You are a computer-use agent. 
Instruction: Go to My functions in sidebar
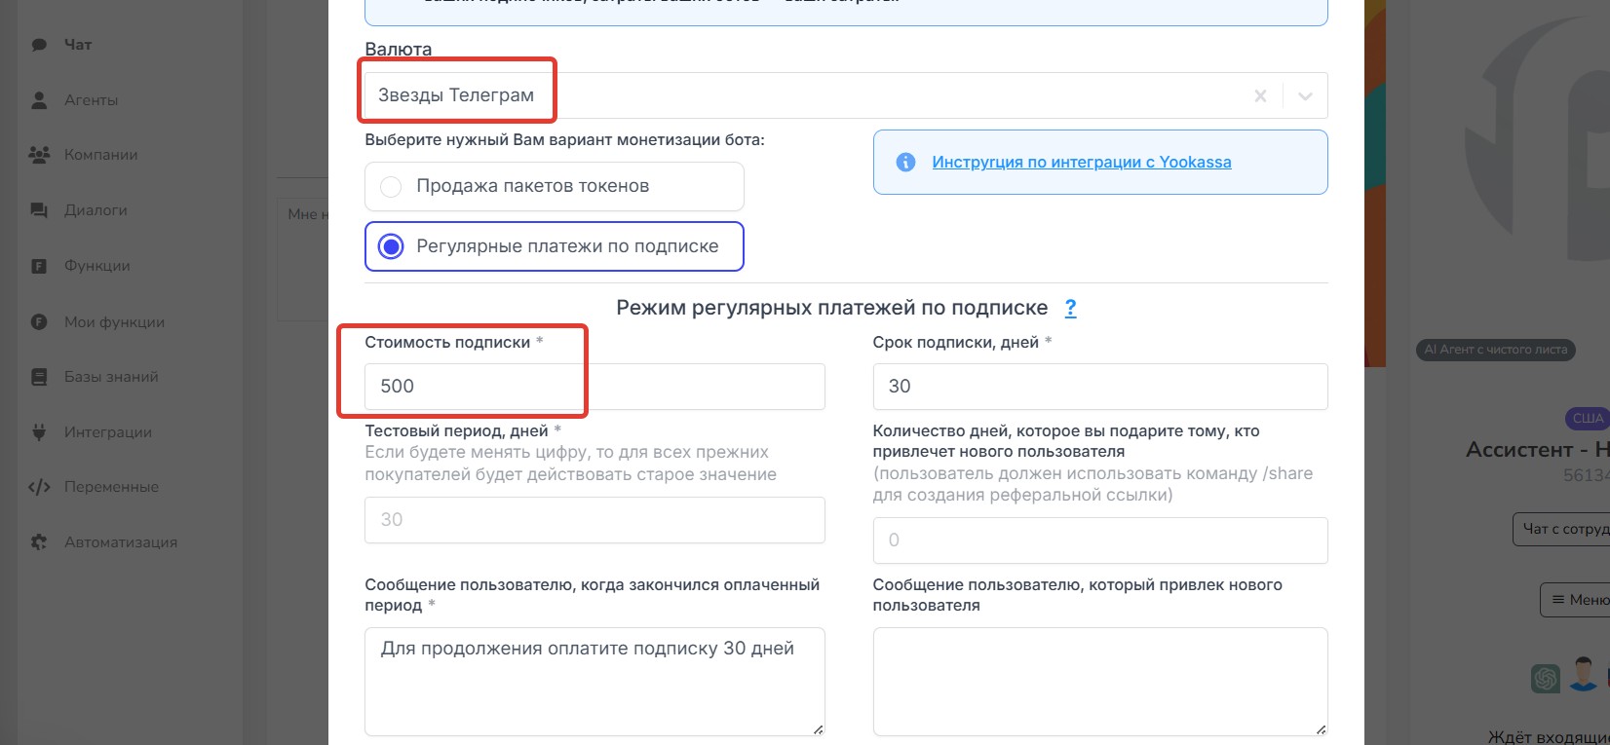coord(114,322)
